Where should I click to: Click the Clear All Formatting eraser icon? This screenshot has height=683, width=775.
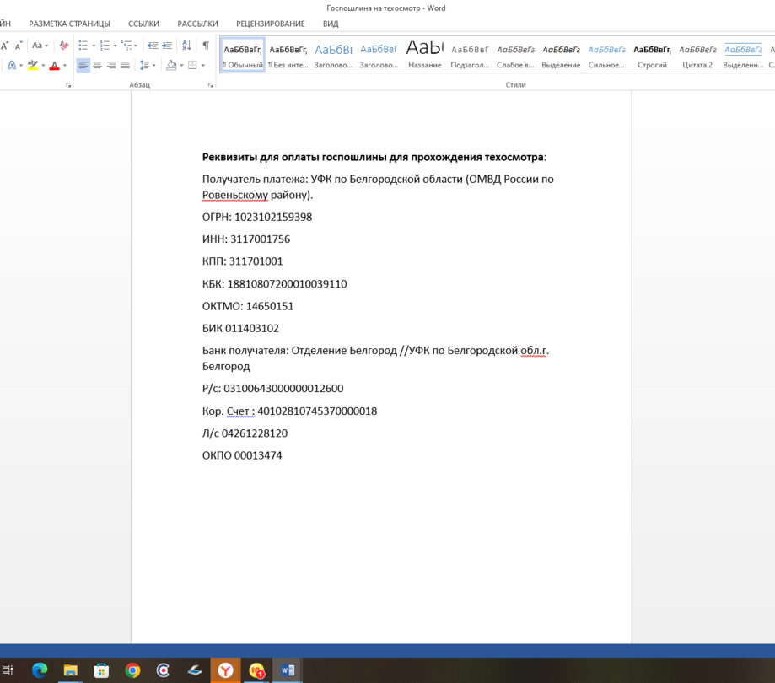pos(64,46)
